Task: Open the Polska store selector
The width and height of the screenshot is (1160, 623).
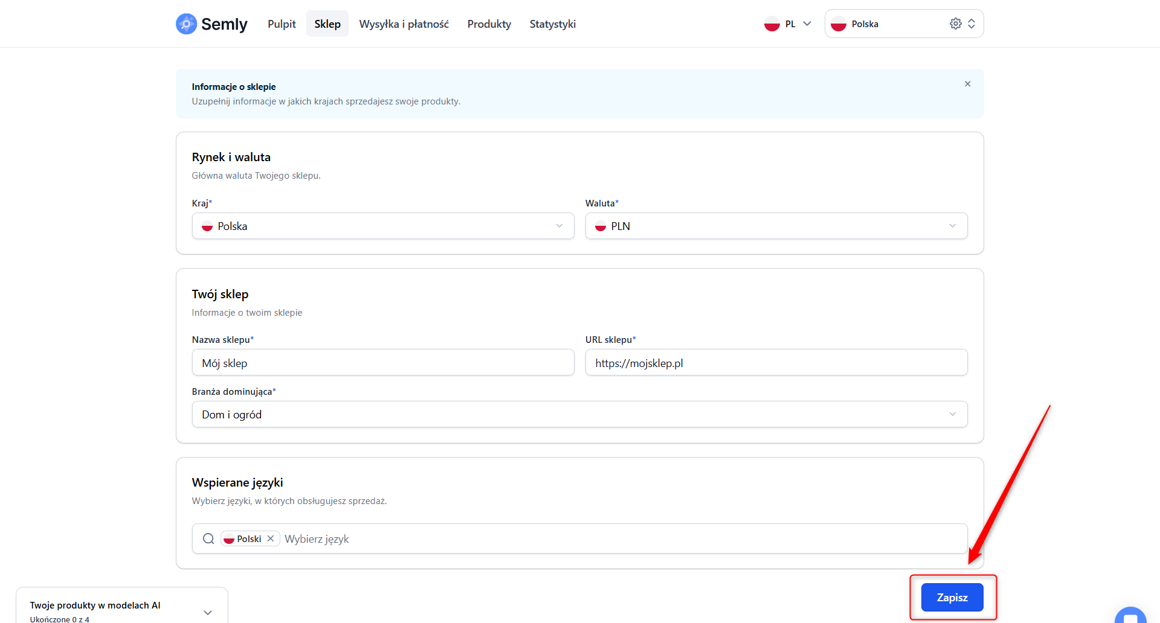Action: click(x=904, y=24)
